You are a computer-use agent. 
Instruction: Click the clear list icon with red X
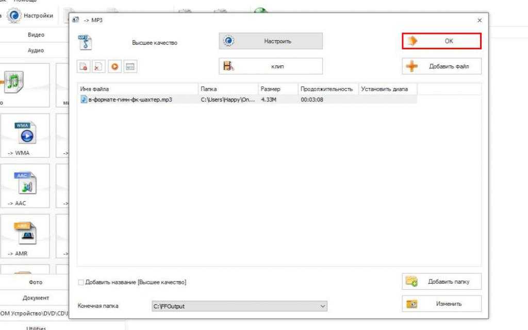(x=98, y=66)
